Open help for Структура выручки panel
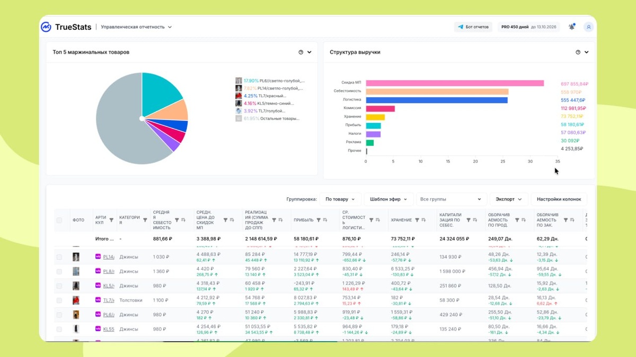Image resolution: width=636 pixels, height=357 pixels. [578, 52]
